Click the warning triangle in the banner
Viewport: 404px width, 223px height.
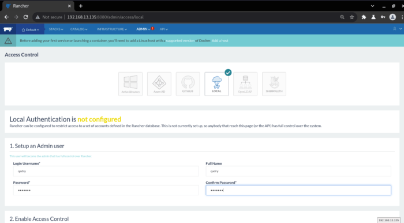8,41
